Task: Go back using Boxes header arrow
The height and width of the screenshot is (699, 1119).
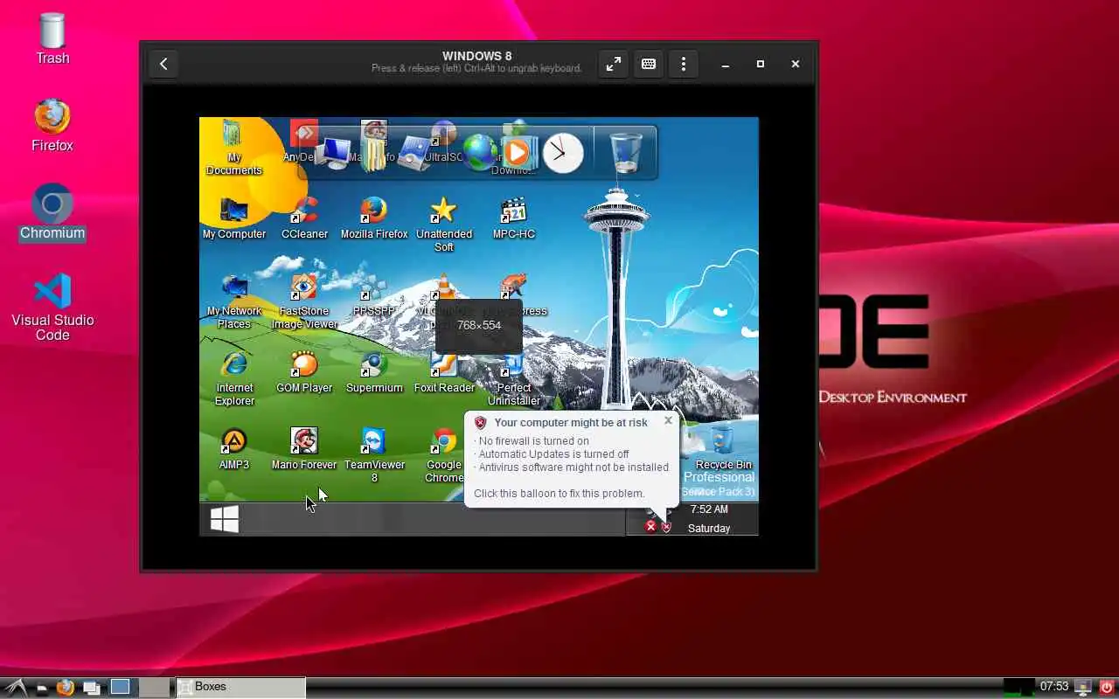Action: click(x=163, y=64)
